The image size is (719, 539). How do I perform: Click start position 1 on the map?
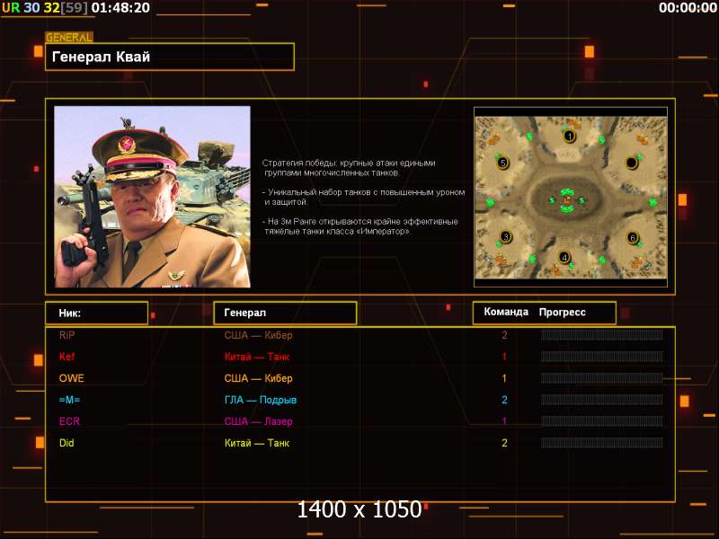click(x=569, y=137)
